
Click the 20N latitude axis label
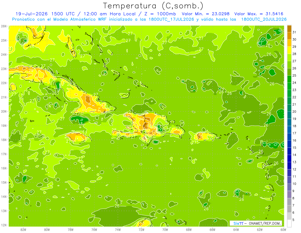click(x=4, y=111)
